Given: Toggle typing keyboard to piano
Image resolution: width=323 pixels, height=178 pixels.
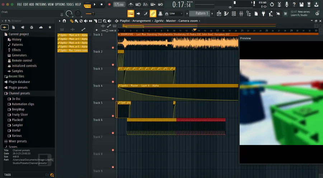Looking at the screenshot, I should (131, 14).
